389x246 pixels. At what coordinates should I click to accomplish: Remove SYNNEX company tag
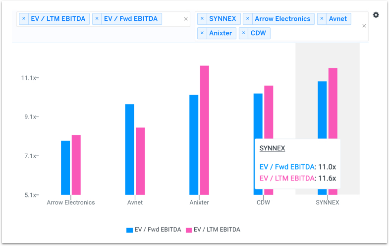point(202,19)
